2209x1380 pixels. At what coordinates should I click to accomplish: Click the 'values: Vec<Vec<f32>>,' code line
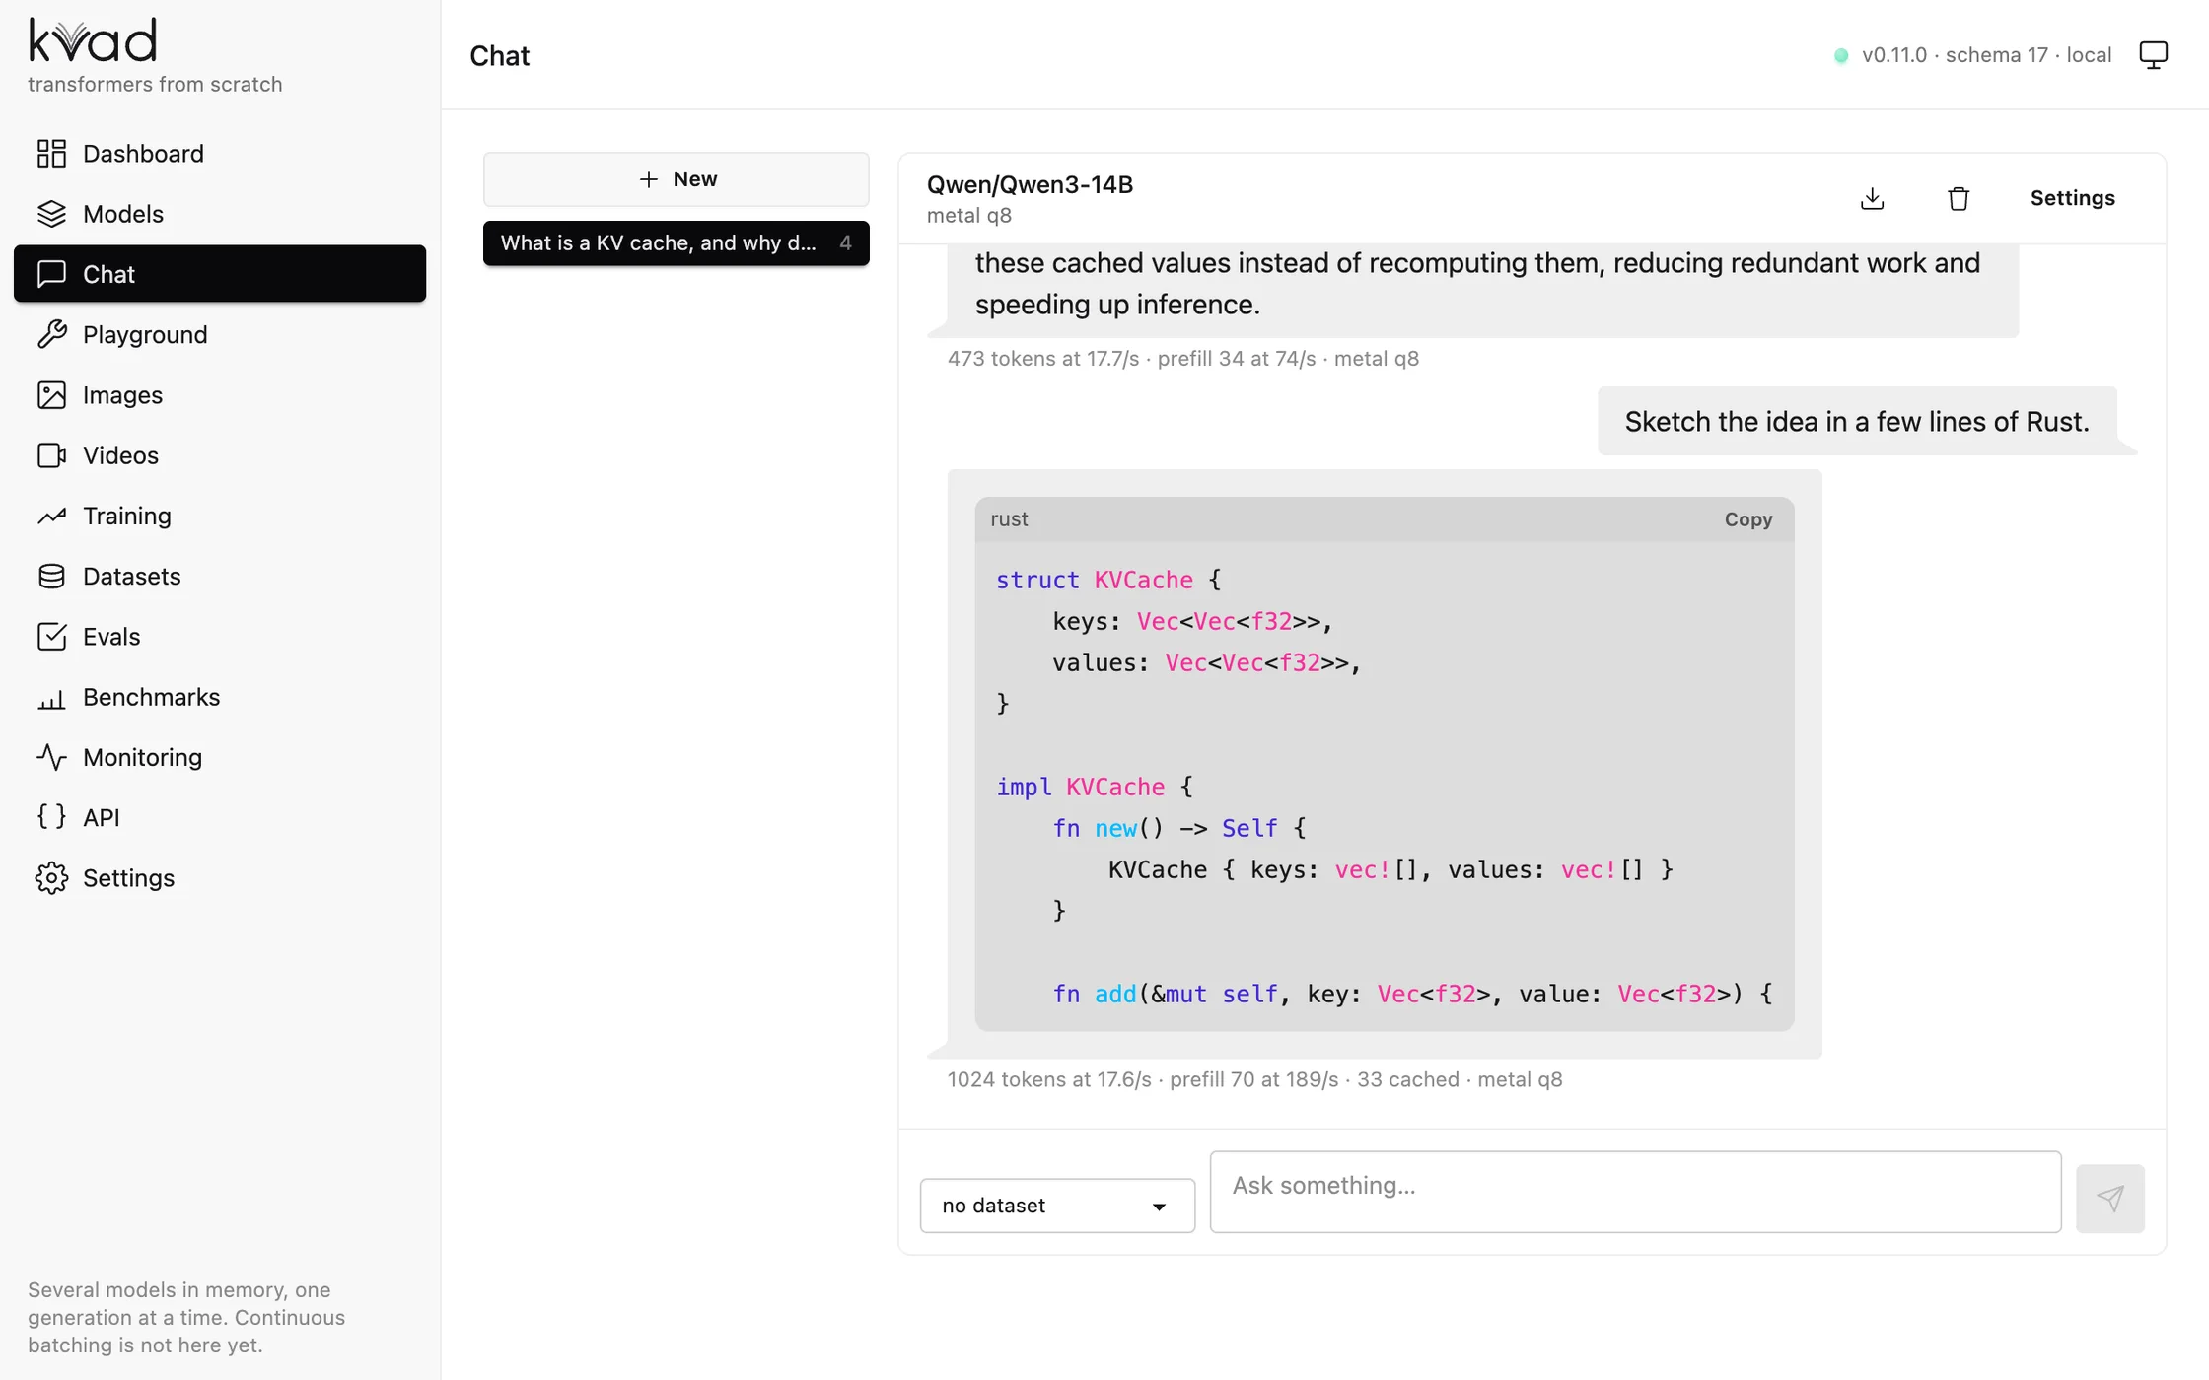[1207, 662]
